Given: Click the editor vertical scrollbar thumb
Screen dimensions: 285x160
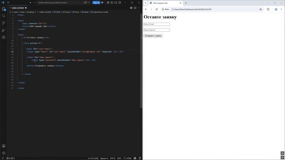Looking at the screenshot, I should point(141,61).
